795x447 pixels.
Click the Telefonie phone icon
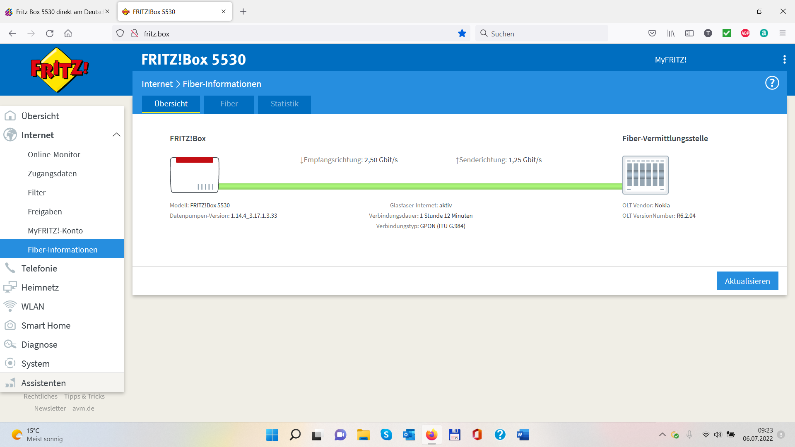(10, 268)
